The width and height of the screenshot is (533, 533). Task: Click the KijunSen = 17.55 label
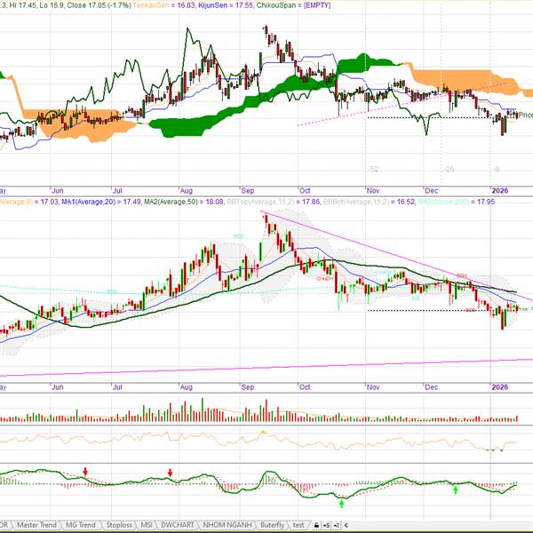[x=225, y=5]
